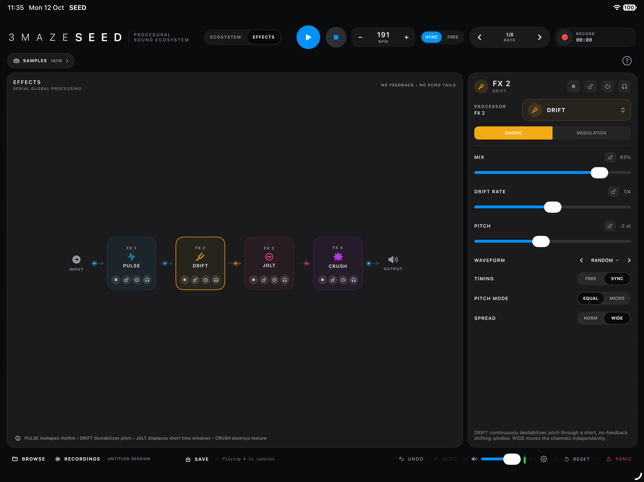Select Sync in the transport toggle
Viewport: 644px width, 482px height.
pos(431,37)
